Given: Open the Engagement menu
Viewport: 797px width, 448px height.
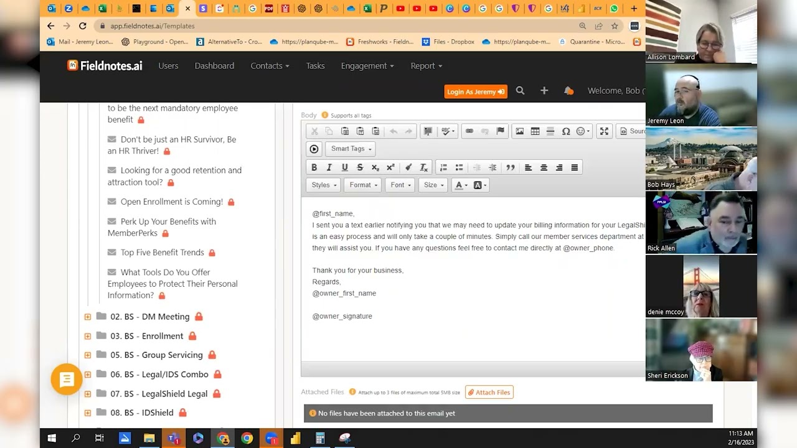Looking at the screenshot, I should click(x=367, y=66).
